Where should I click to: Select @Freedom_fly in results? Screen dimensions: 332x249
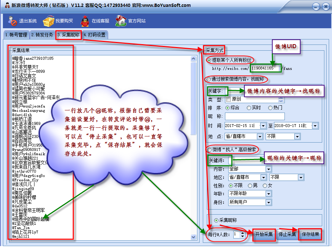pyautogui.click(x=25, y=180)
